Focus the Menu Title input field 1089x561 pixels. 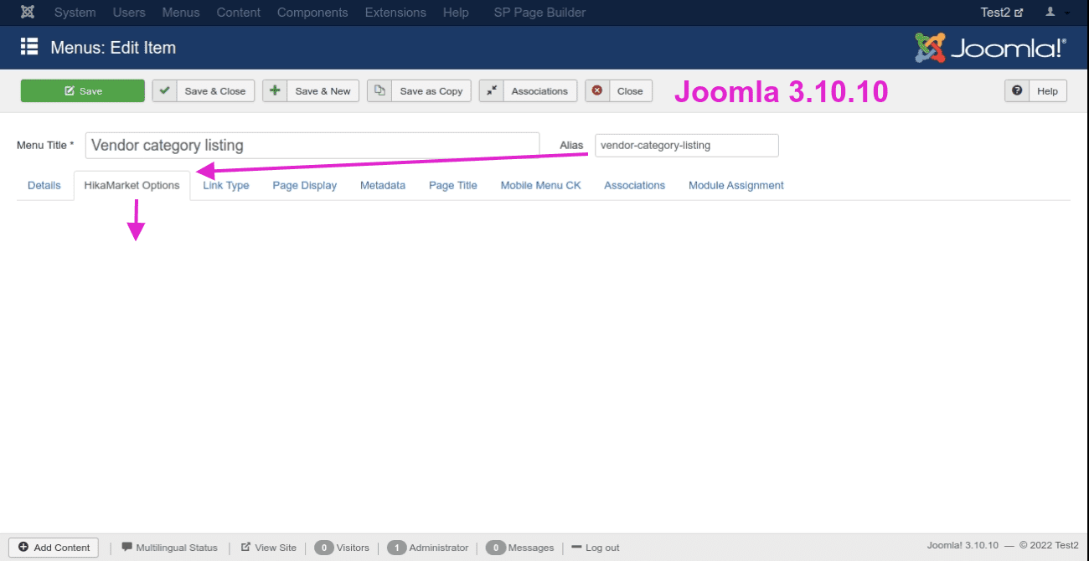[312, 145]
